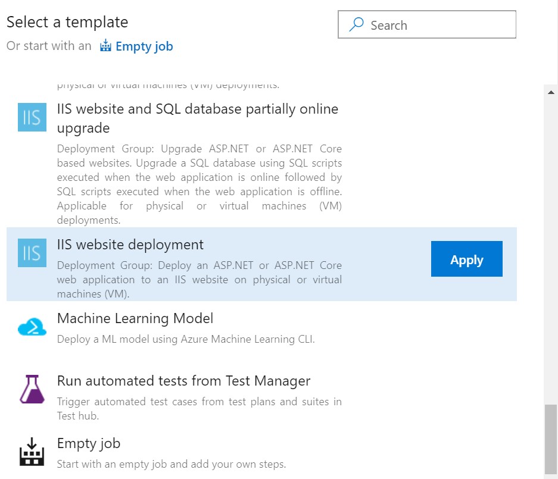Screen dimensions: 558x479
Task: Click the IIS icon next to IIS website deployment
Action: pyautogui.click(x=32, y=252)
